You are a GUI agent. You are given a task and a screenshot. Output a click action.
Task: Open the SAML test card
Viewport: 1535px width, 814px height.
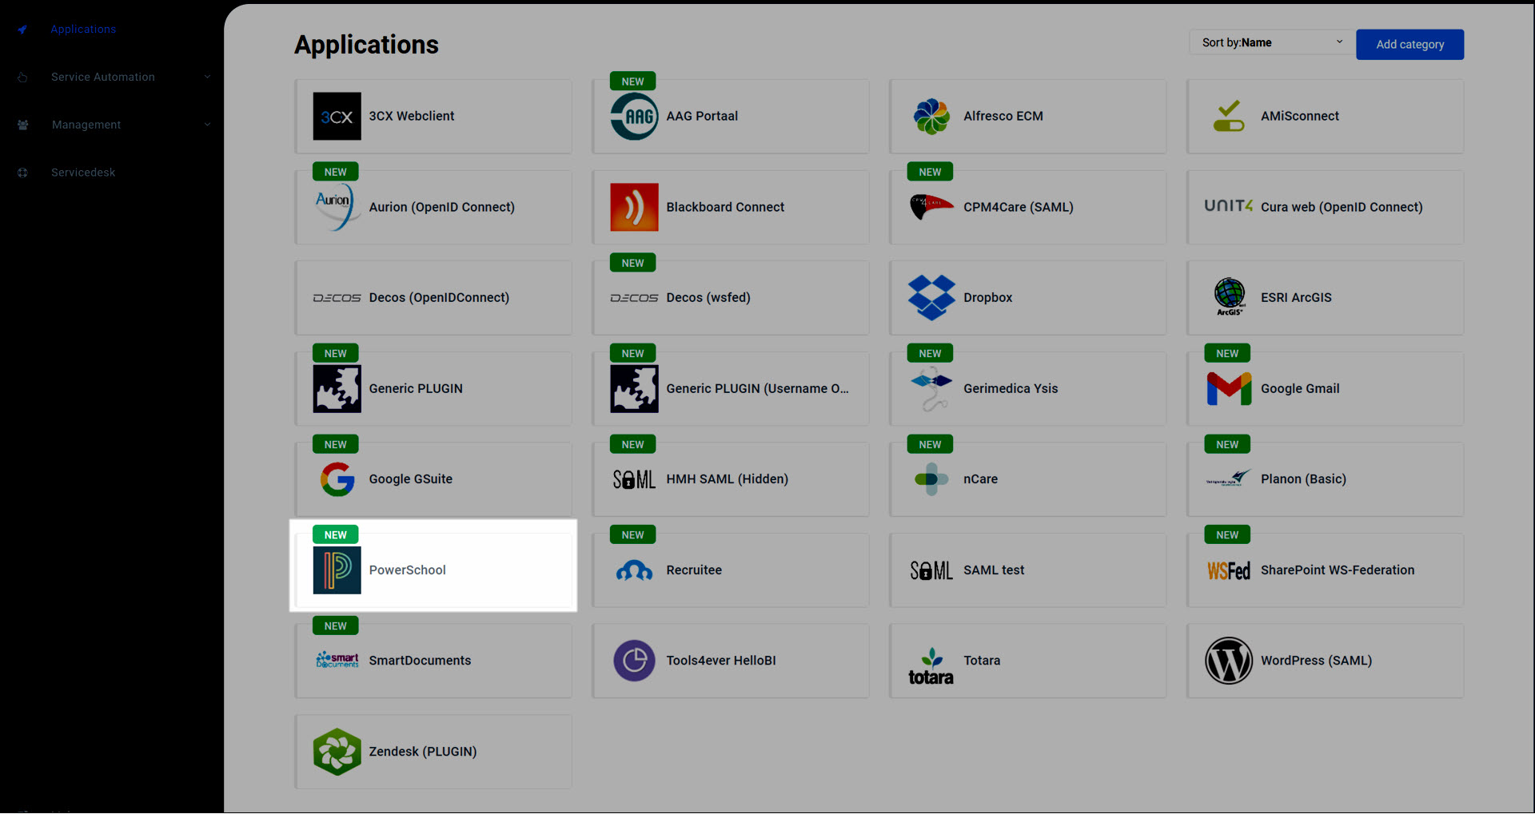tap(1028, 570)
